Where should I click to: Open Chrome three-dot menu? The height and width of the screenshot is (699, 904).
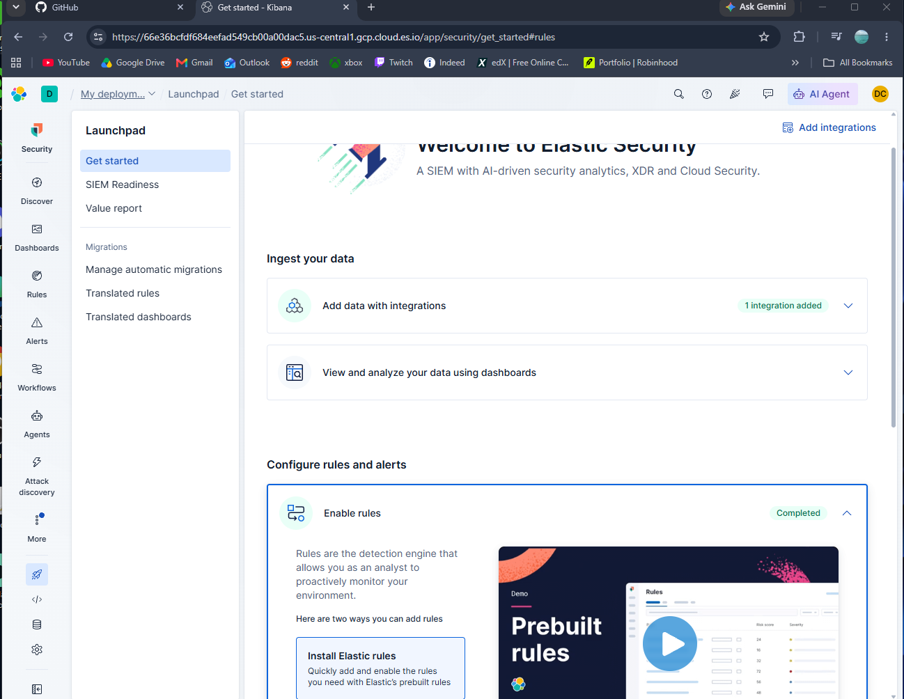pos(887,37)
